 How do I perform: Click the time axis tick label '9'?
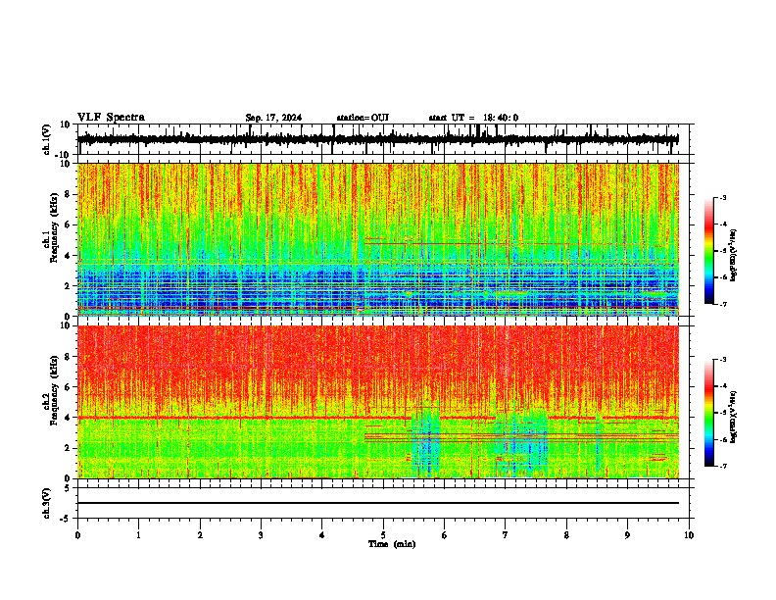tap(627, 535)
